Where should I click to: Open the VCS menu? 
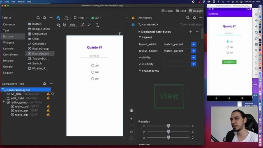tap(14, 2)
